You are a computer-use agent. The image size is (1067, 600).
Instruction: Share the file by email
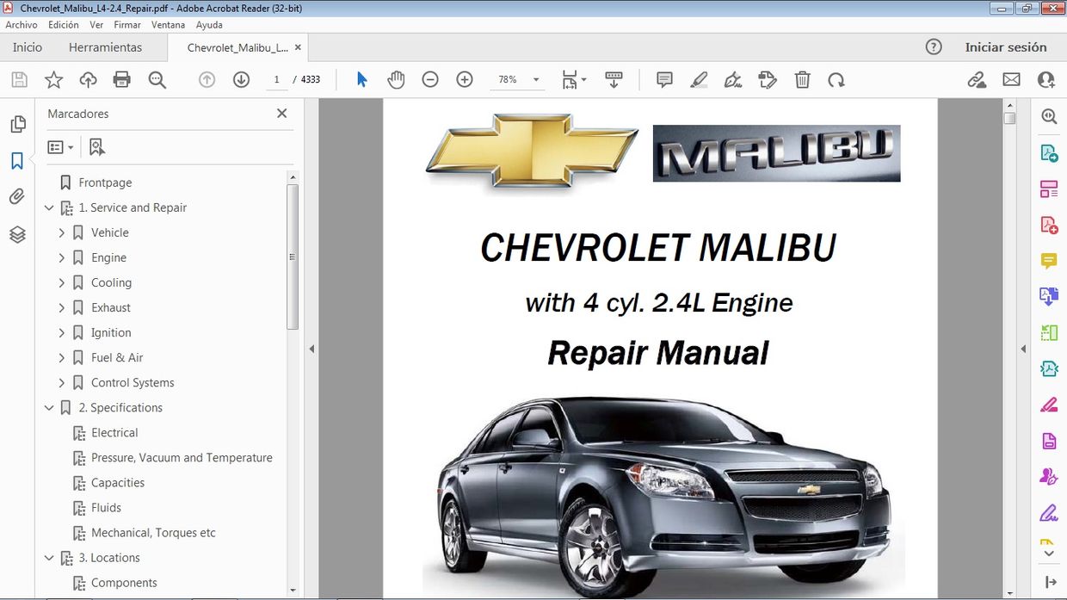pos(1011,79)
